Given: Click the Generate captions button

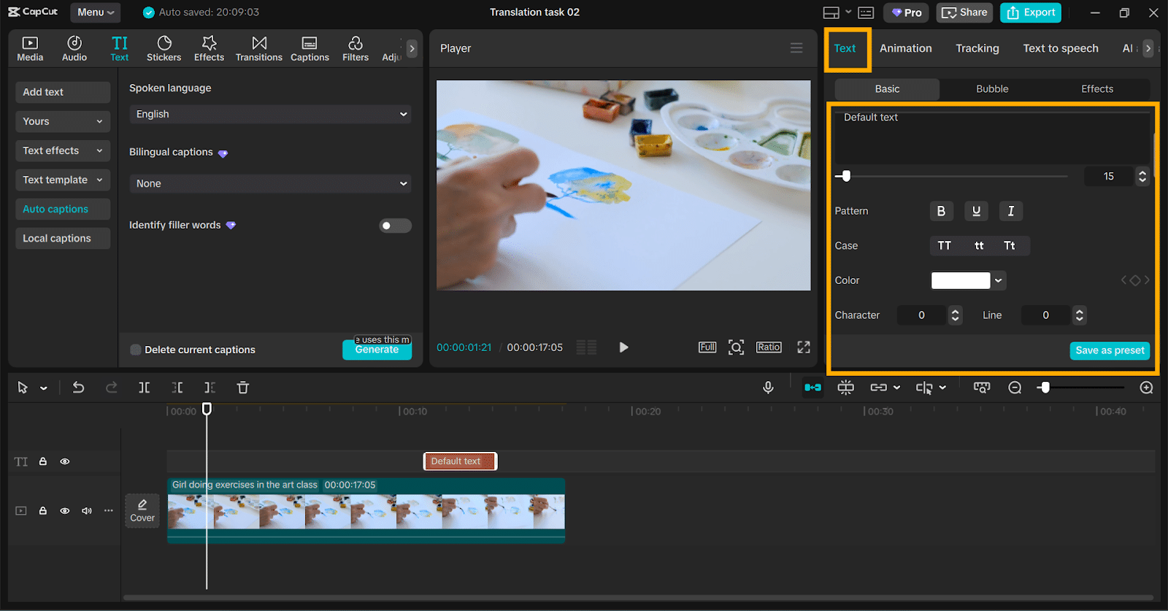Looking at the screenshot, I should [x=377, y=350].
